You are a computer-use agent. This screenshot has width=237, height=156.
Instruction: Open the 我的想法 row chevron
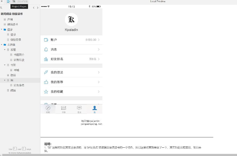pyautogui.click(x=99, y=72)
